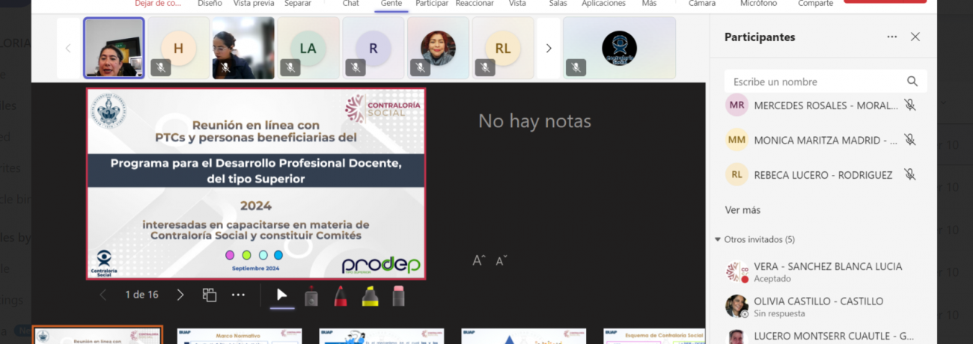Select the cursor pointer tool
973x344 pixels.
pos(281,295)
